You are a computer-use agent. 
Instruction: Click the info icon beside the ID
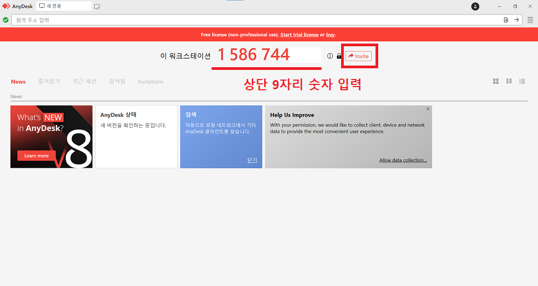tap(330, 56)
